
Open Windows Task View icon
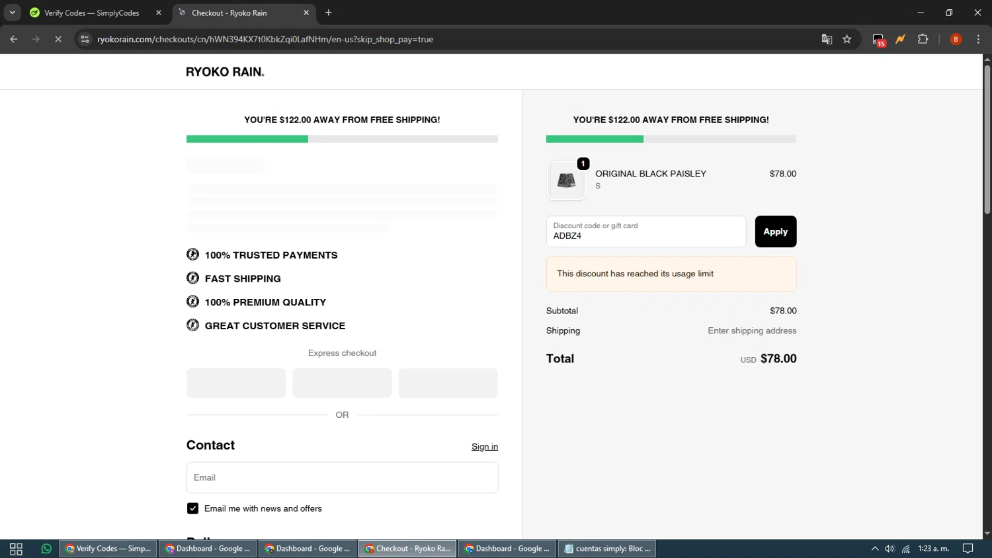[16, 549]
